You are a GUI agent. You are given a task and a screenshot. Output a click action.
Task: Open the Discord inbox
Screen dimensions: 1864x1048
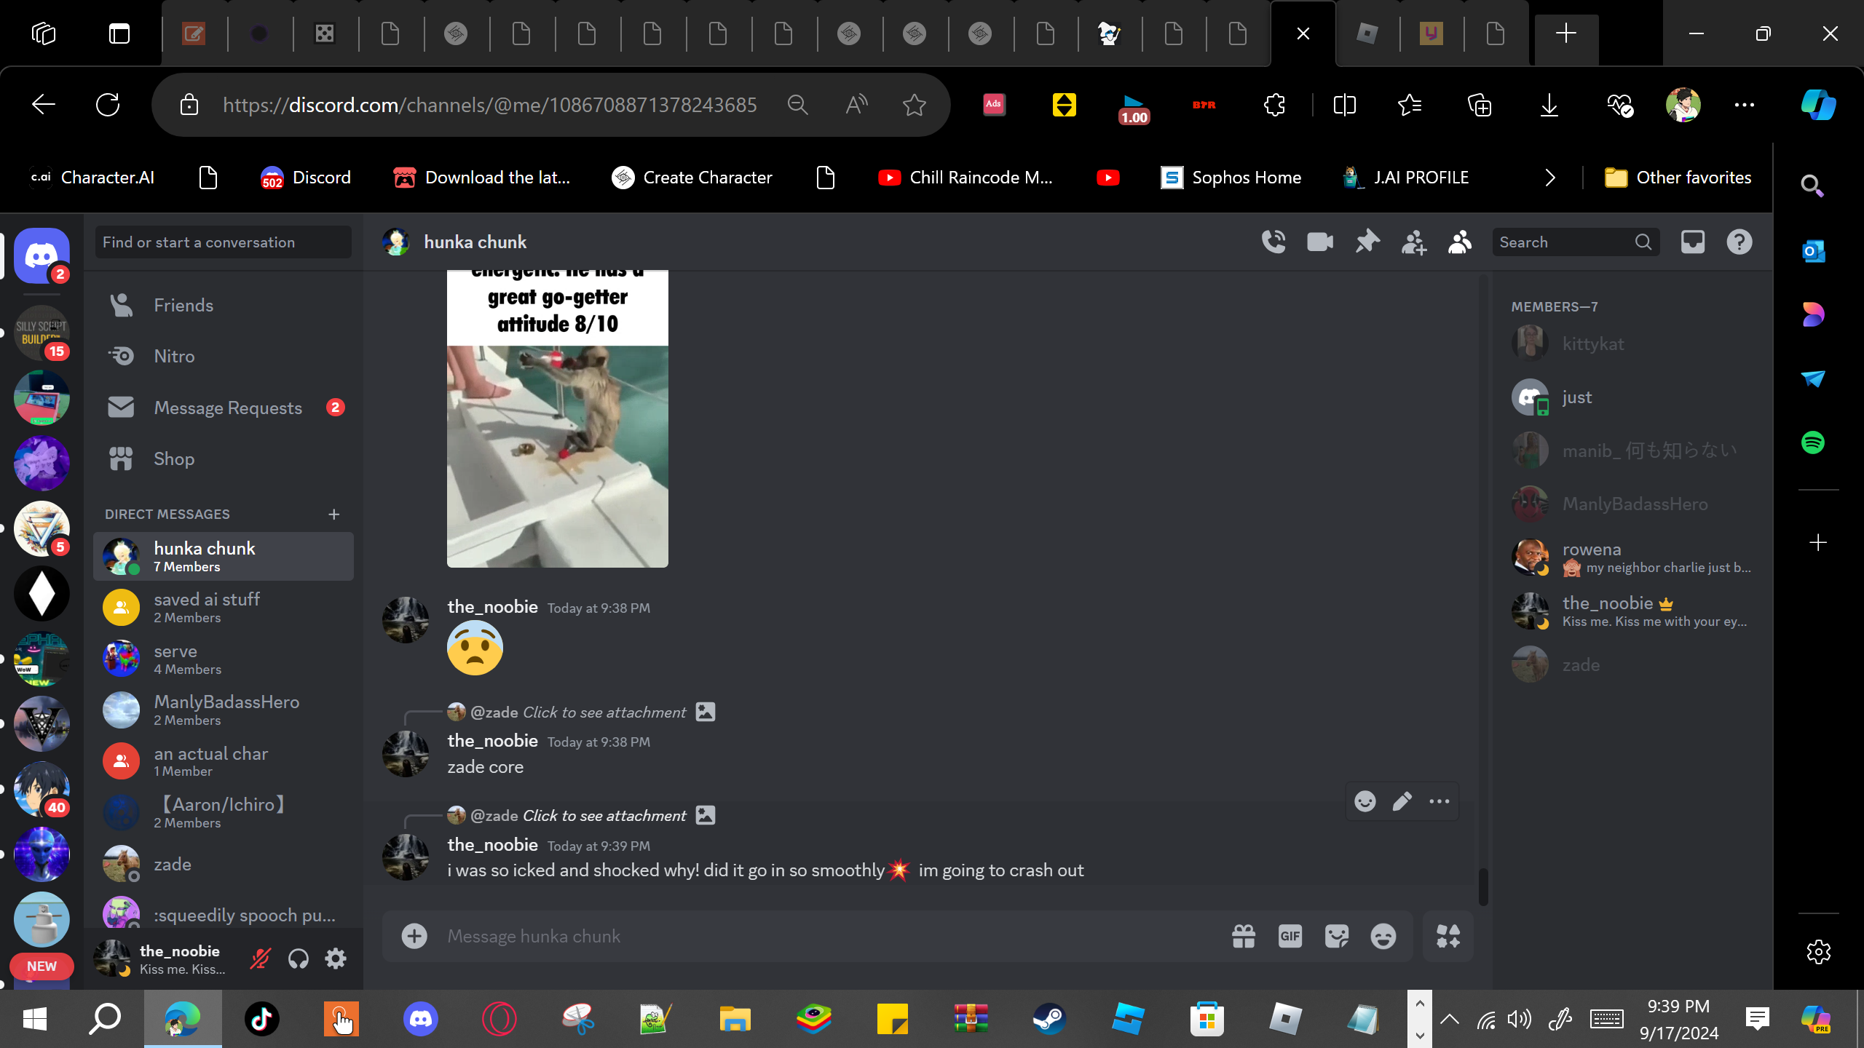(1693, 242)
